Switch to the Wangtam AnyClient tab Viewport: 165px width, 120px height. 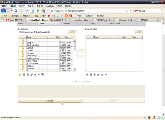[125, 20]
